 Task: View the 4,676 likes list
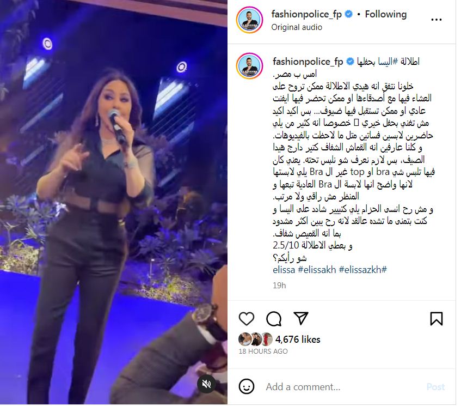298,340
